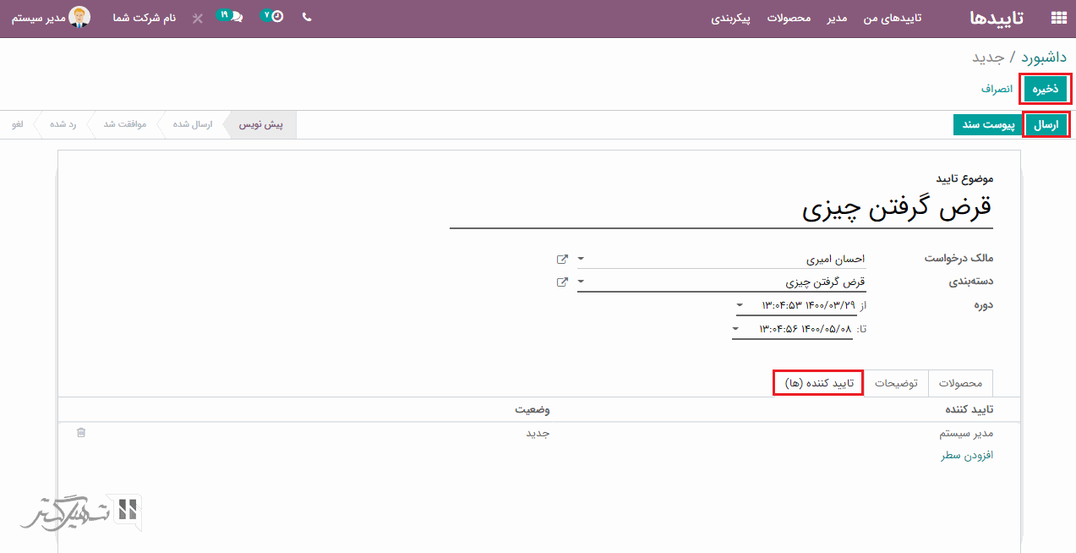Expand the مالک درخواست dropdown
This screenshot has width=1076, height=553.
[581, 259]
